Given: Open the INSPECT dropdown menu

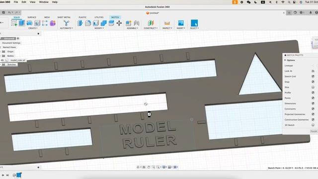Looking at the screenshot, I should 167,28.
